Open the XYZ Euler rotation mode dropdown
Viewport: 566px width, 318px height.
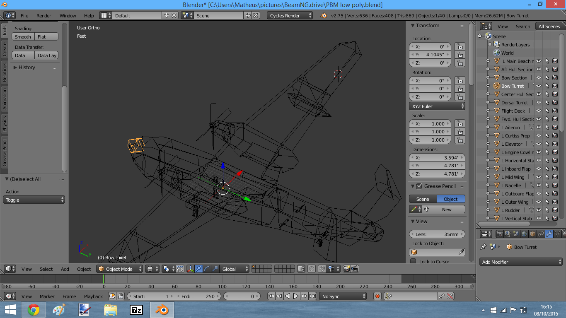tap(437, 106)
